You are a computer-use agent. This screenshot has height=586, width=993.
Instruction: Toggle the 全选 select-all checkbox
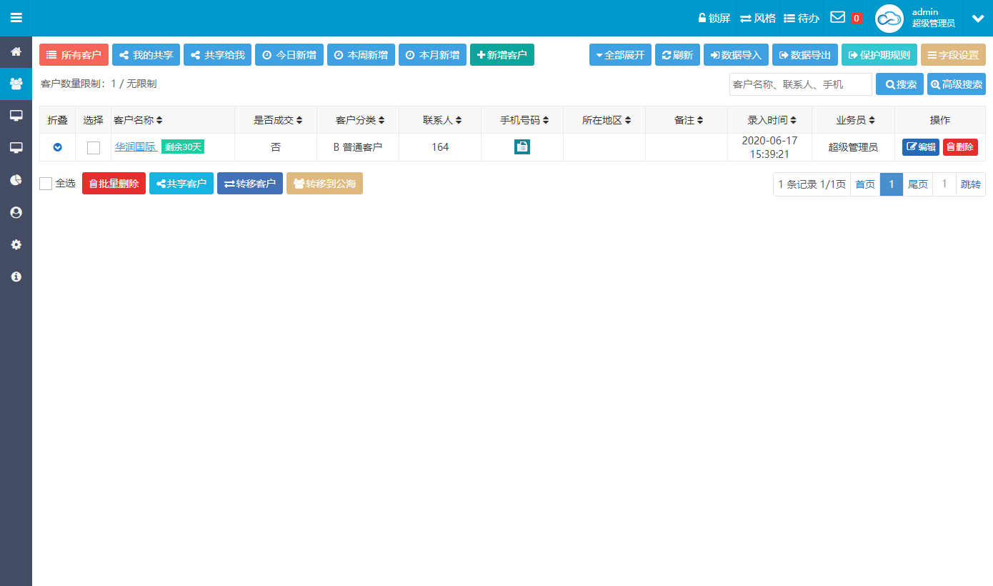[46, 184]
